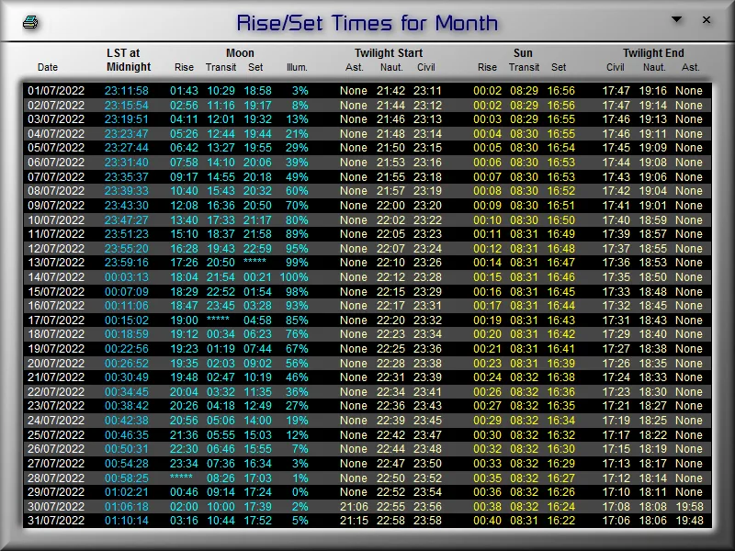735x551 pixels.
Task: Click civil twilight start 23:58
Action: click(x=427, y=521)
